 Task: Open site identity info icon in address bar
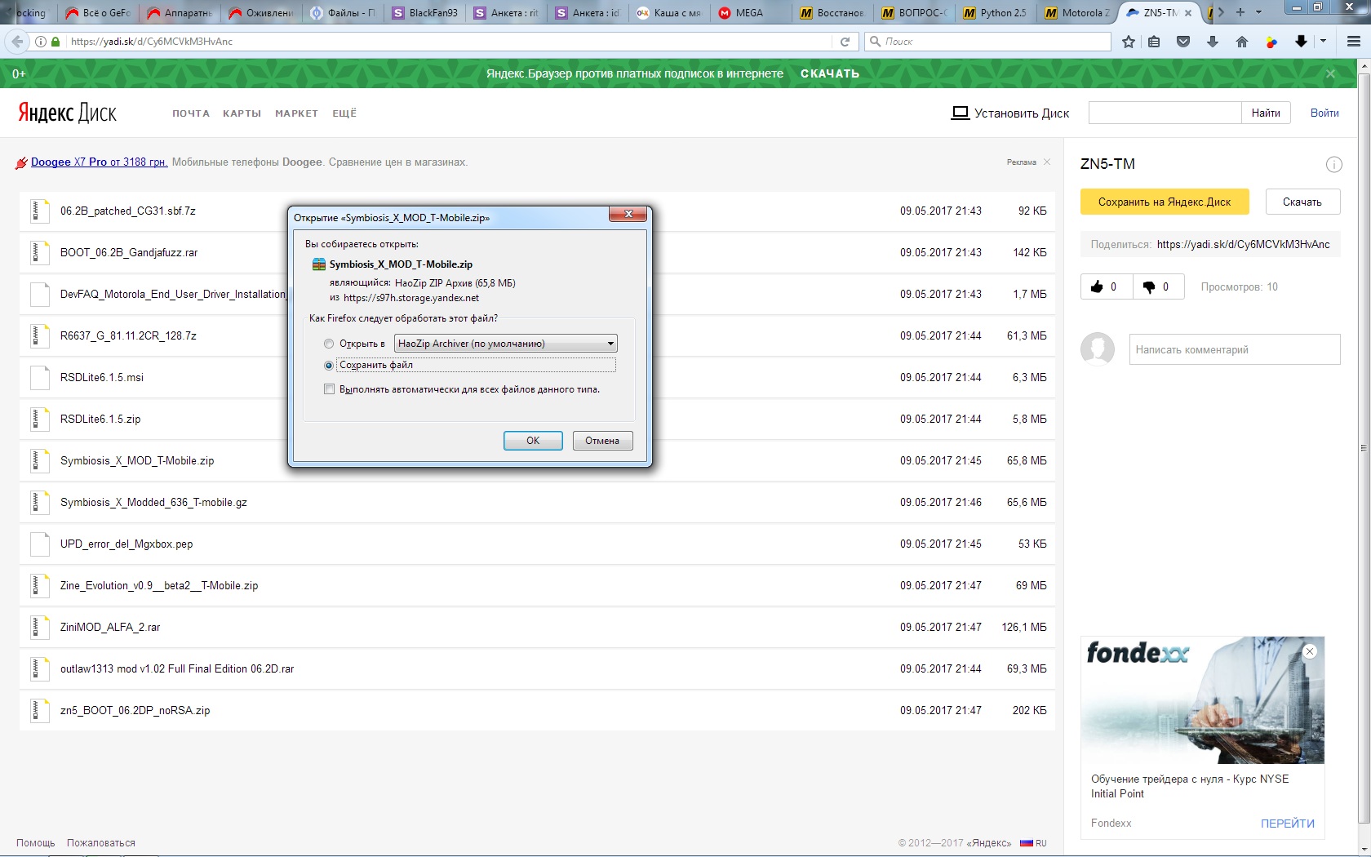(41, 41)
